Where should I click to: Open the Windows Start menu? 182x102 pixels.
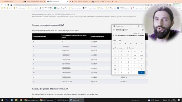point(2,100)
